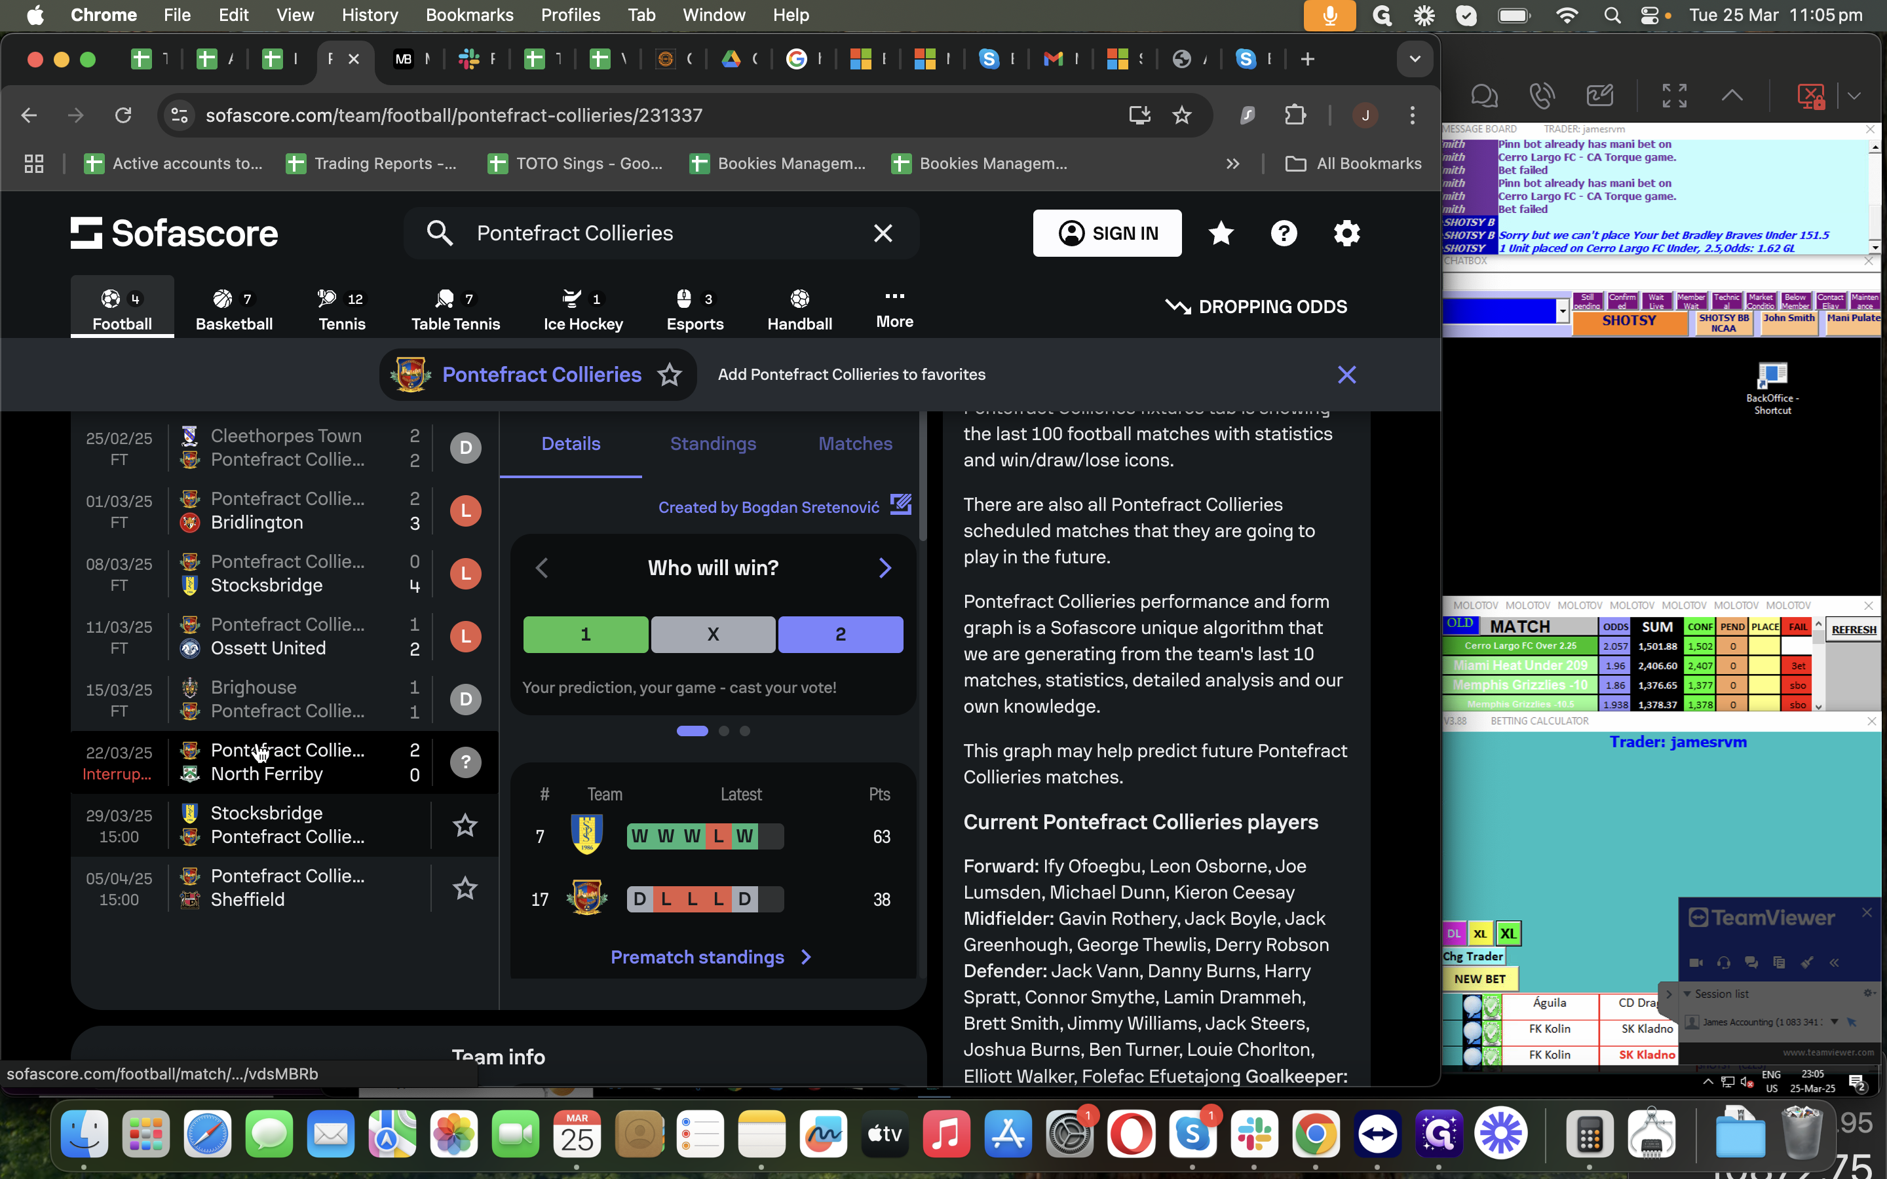The width and height of the screenshot is (1887, 1179).
Task: Open Finder from the Dock
Action: (85, 1134)
